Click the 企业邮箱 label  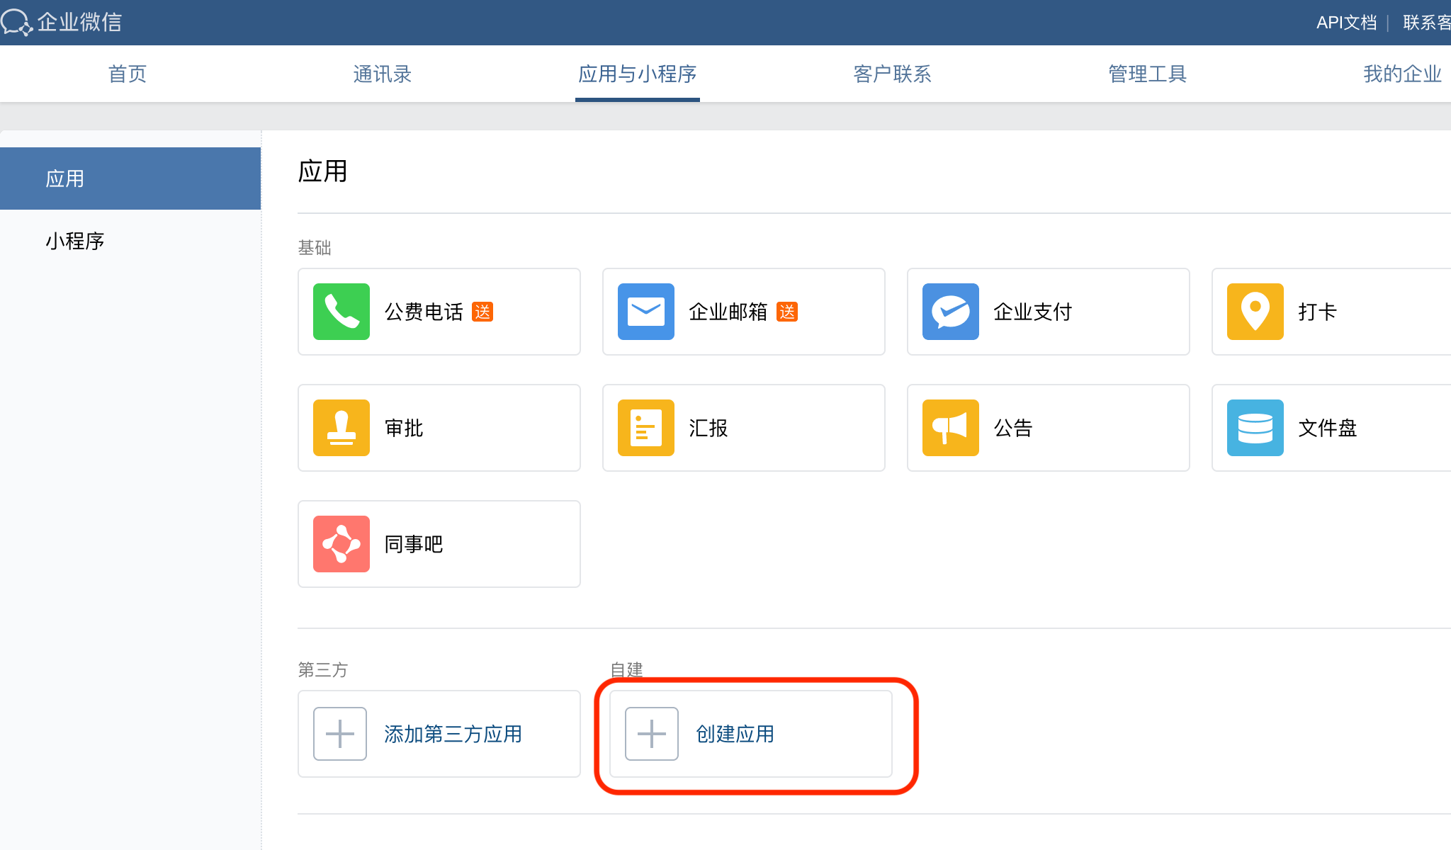(728, 312)
